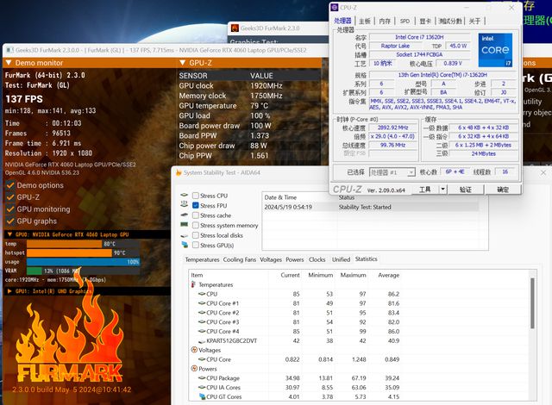This screenshot has width=552, height=405.
Task: Open the SPD tab in CPU-Z
Action: tap(403, 21)
